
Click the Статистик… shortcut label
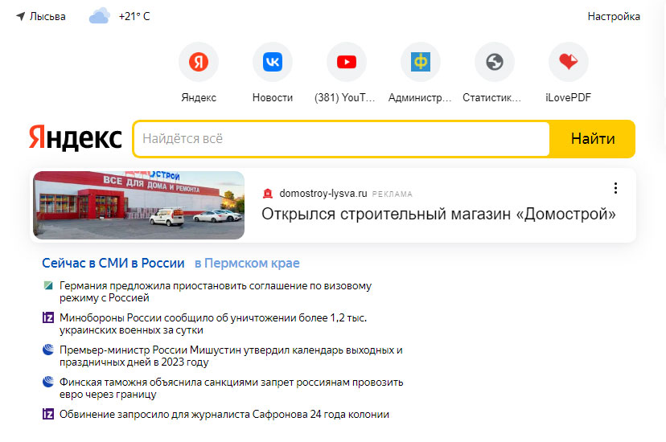[x=491, y=97]
